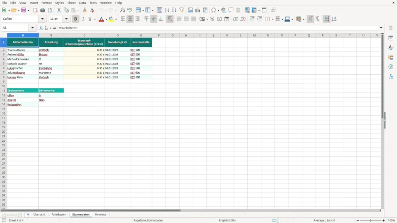397x223 pixels.
Task: Open the sidebar Functions panel
Action: (391, 76)
